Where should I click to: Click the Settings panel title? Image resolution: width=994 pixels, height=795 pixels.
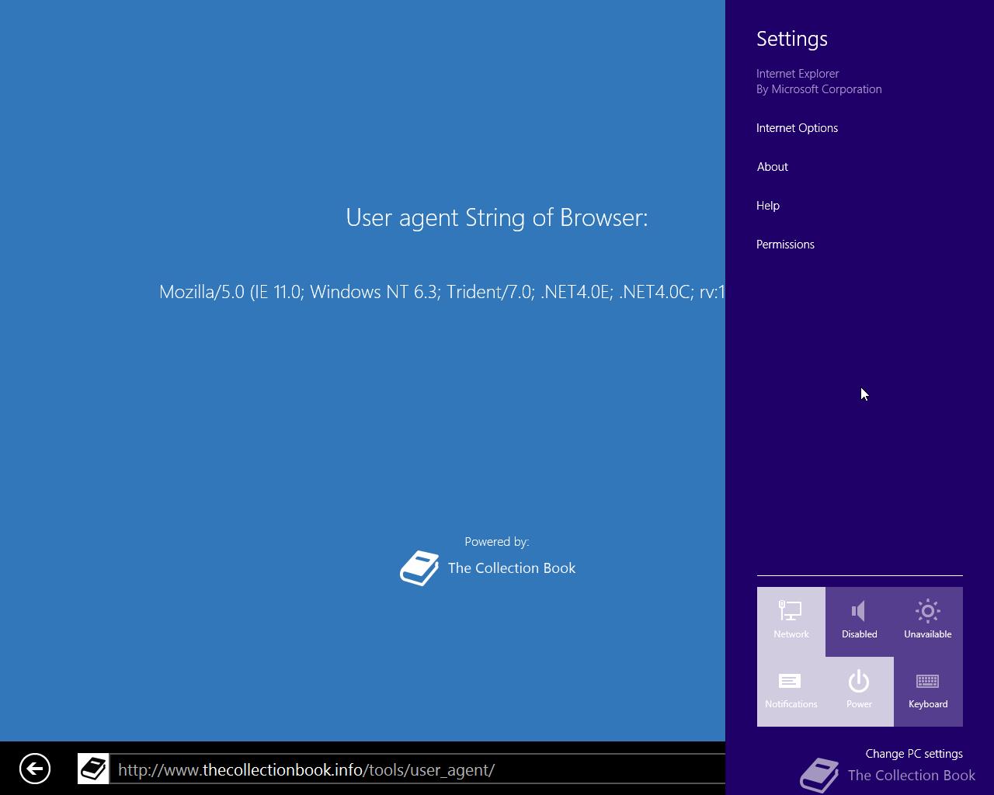tap(792, 39)
